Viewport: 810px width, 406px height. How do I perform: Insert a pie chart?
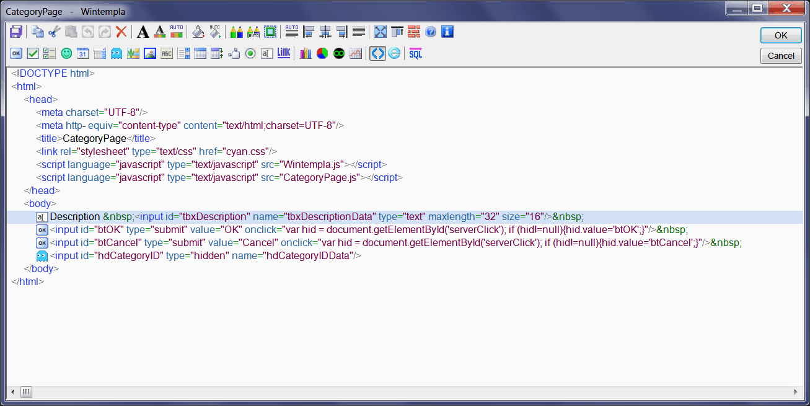pyautogui.click(x=322, y=53)
